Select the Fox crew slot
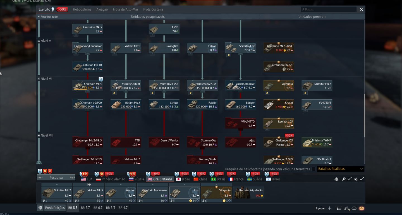Viewport: 402px width, 215px height. (185, 193)
